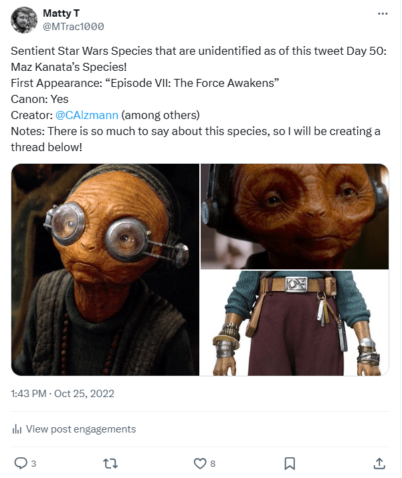Viewport: 402px width, 478px height.
Task: Click the bar chart analytics icon
Action: 17,429
